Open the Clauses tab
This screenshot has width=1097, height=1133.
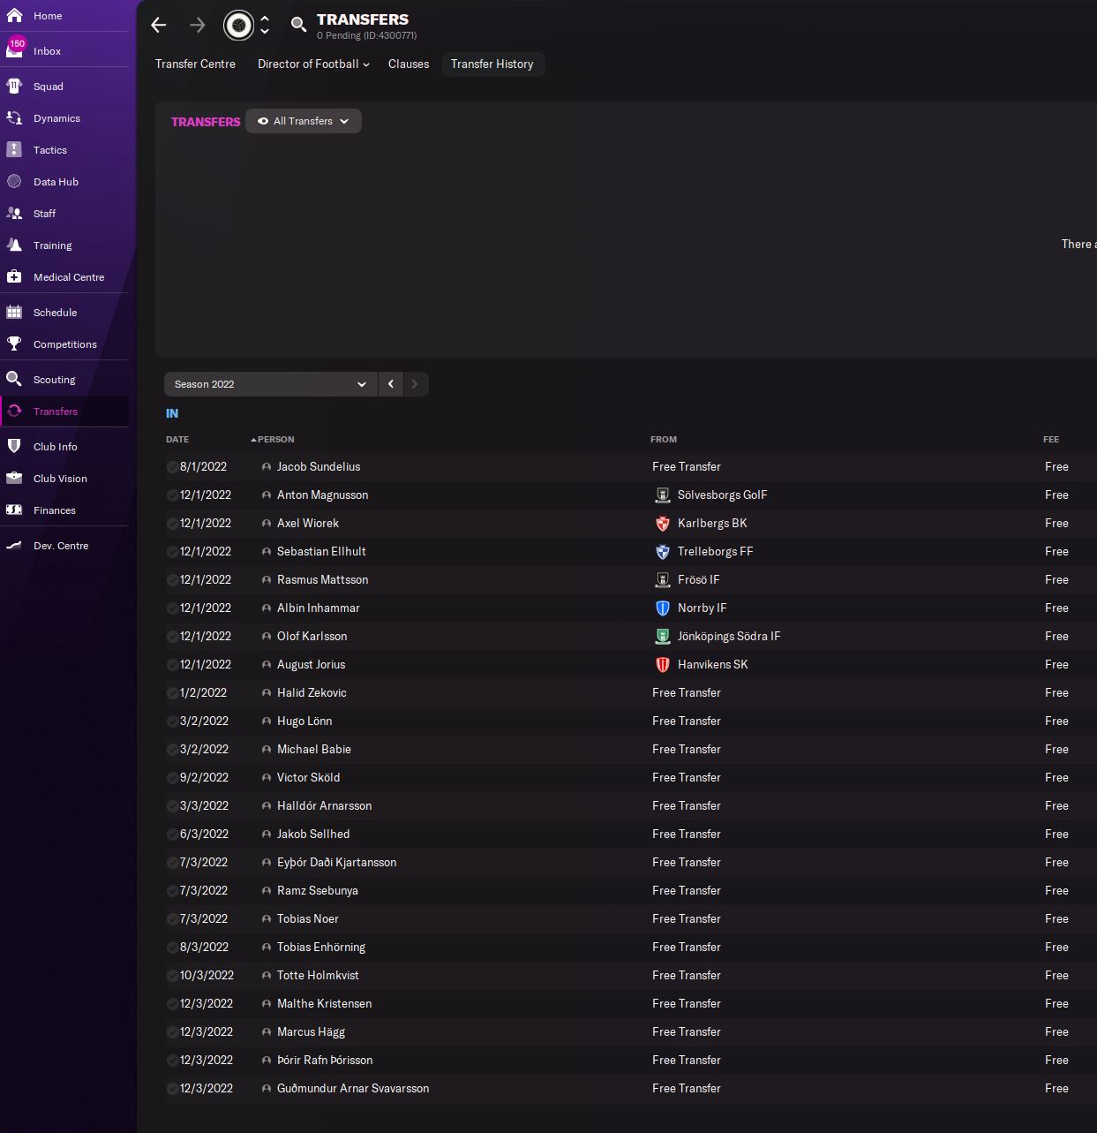click(x=409, y=64)
